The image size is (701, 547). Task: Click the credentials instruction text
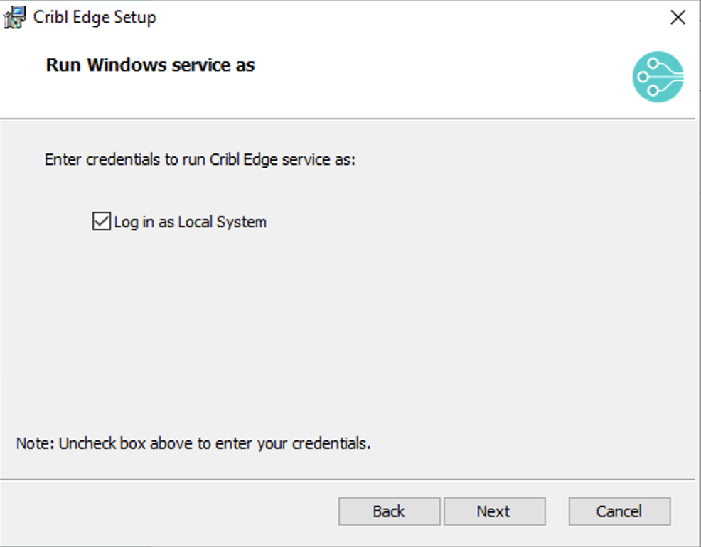[x=201, y=159]
